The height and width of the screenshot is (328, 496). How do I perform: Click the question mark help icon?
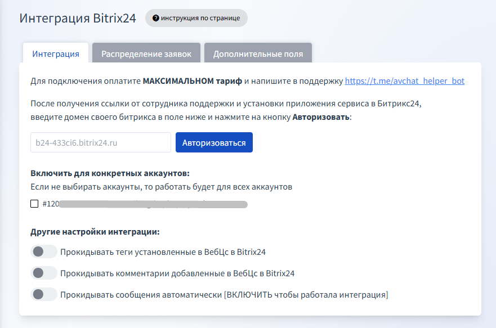155,18
